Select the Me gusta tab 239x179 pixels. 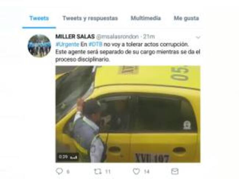[186, 18]
